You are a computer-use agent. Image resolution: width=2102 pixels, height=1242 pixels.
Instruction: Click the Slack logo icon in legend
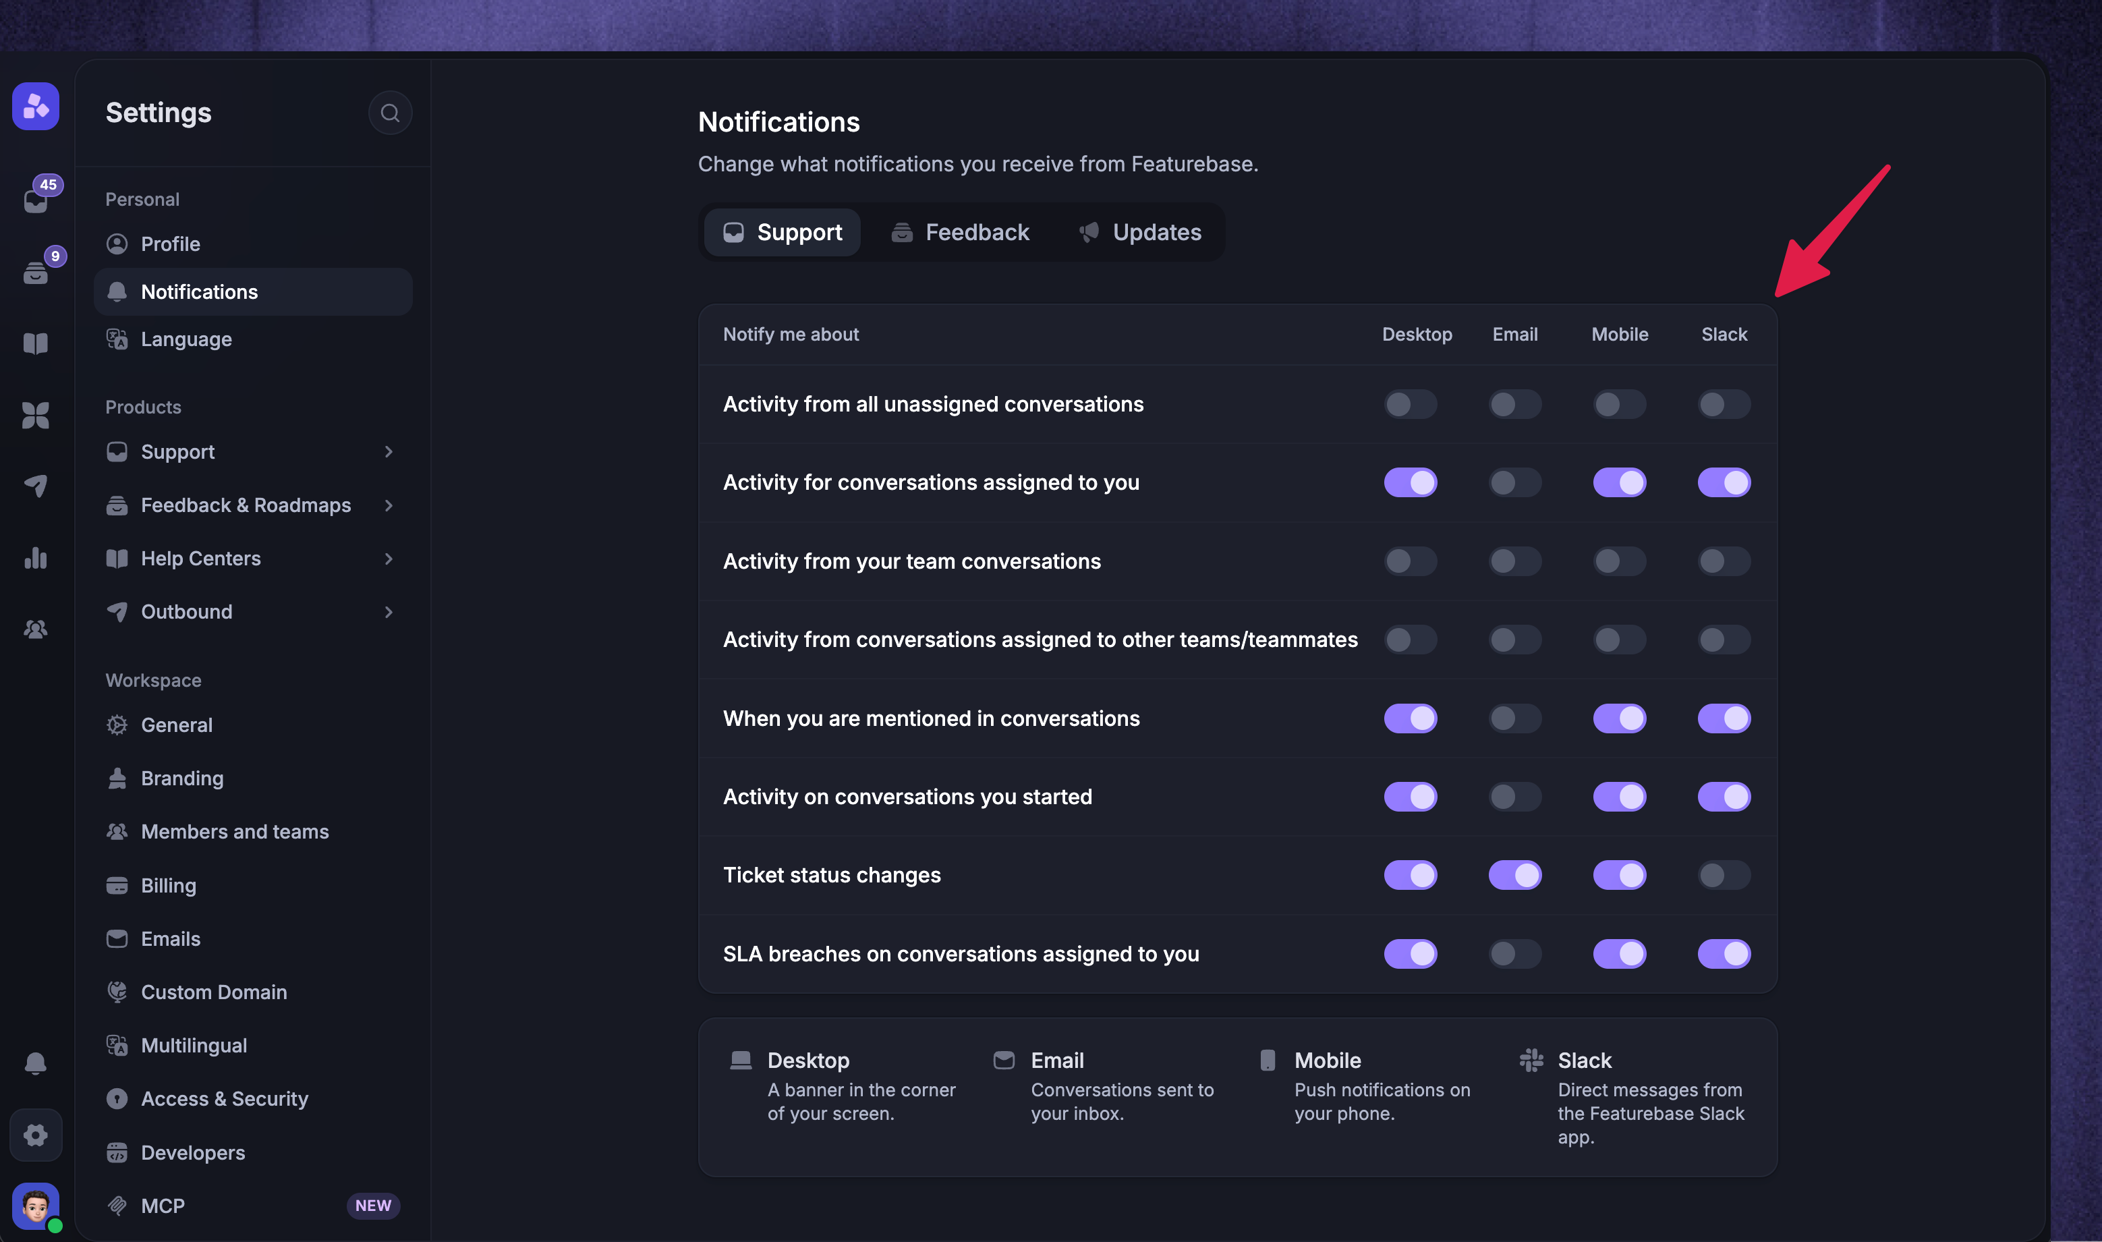[1531, 1060]
